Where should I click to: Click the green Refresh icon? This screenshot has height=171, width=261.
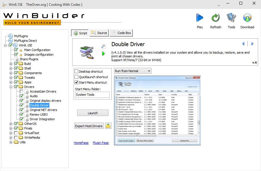[x=216, y=18]
